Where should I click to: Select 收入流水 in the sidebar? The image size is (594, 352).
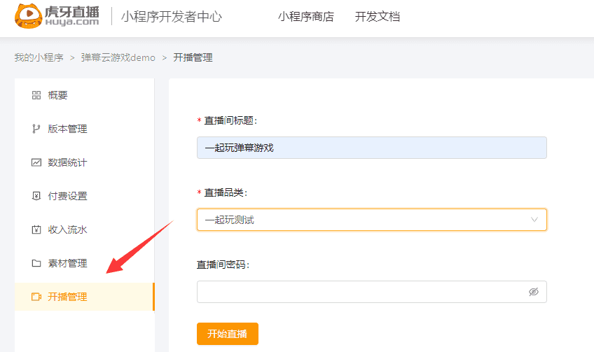click(x=67, y=230)
